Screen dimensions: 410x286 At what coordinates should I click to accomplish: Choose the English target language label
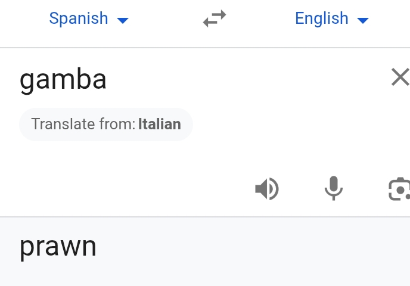pyautogui.click(x=322, y=18)
